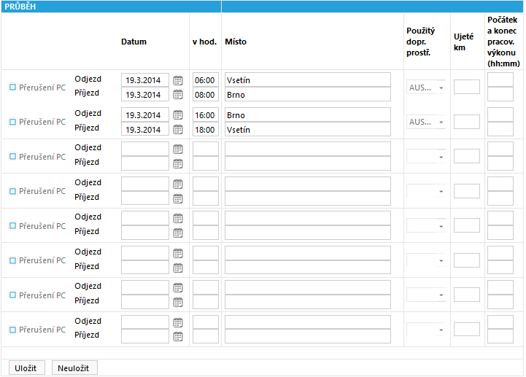Open calendar for third row Odjezd date
The height and width of the screenshot is (377, 526).
coord(178,149)
